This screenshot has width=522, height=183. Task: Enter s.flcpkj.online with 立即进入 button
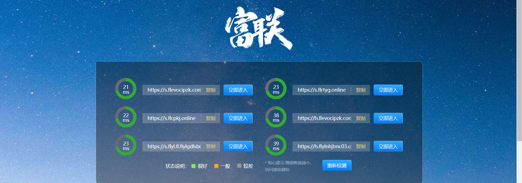pos(238,118)
